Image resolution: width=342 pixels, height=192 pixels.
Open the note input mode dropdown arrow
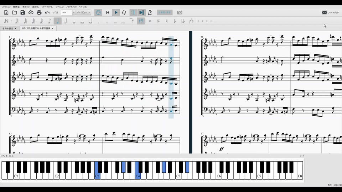(11, 21)
